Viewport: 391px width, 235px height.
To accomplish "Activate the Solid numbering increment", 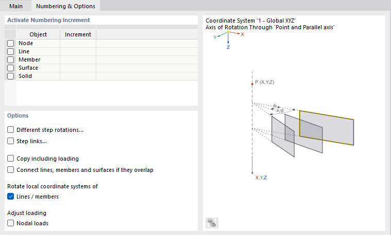I will click(10, 76).
